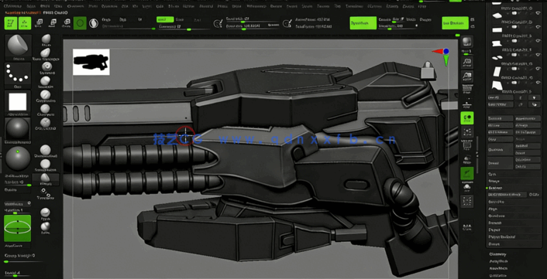The width and height of the screenshot is (547, 279).
Task: Expand the Align section
Action: click(x=493, y=209)
